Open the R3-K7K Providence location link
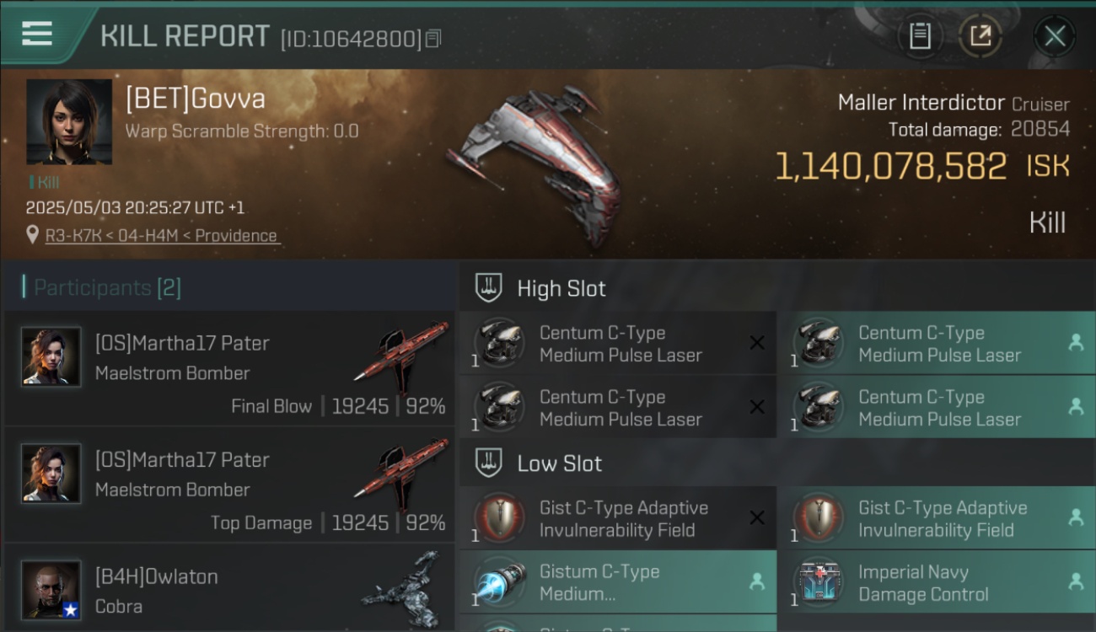 161,236
